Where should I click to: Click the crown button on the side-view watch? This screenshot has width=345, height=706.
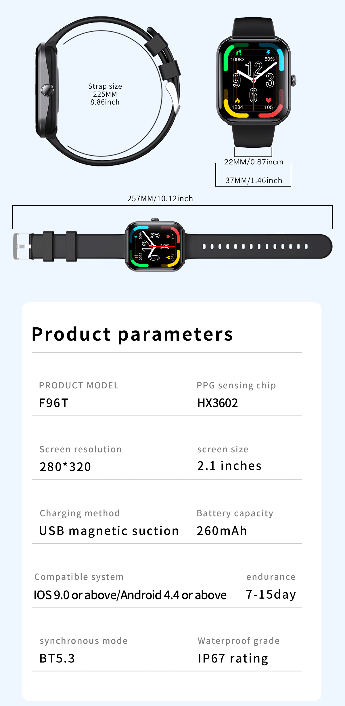(47, 90)
